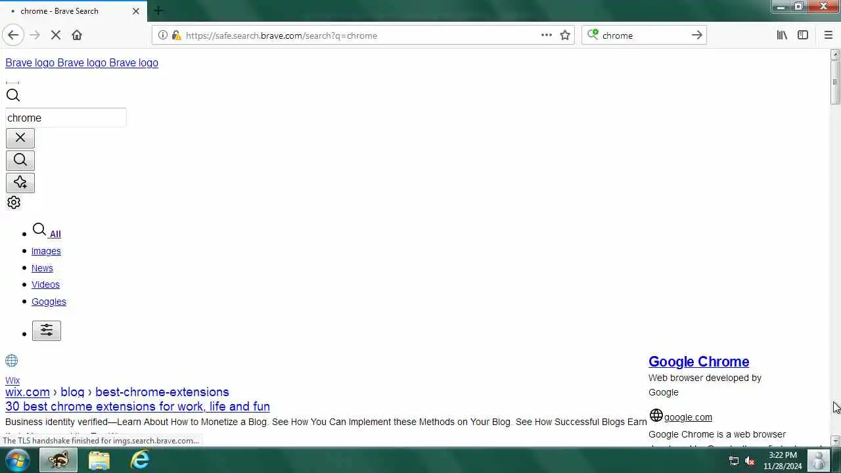The image size is (841, 473).
Task: Toggle the sidebar view icon
Action: [803, 35]
